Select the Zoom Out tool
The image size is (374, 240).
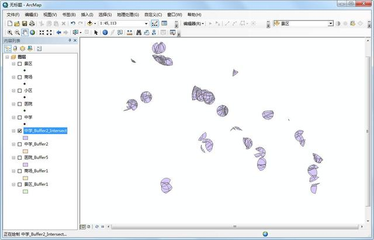click(17, 33)
